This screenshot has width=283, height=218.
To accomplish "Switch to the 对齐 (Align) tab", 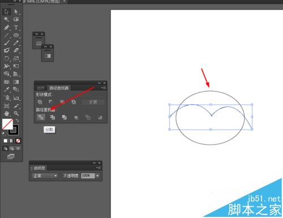I will (41, 88).
